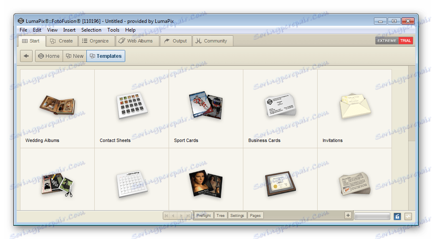Open the Edit menu
The image size is (432, 239).
pos(37,30)
